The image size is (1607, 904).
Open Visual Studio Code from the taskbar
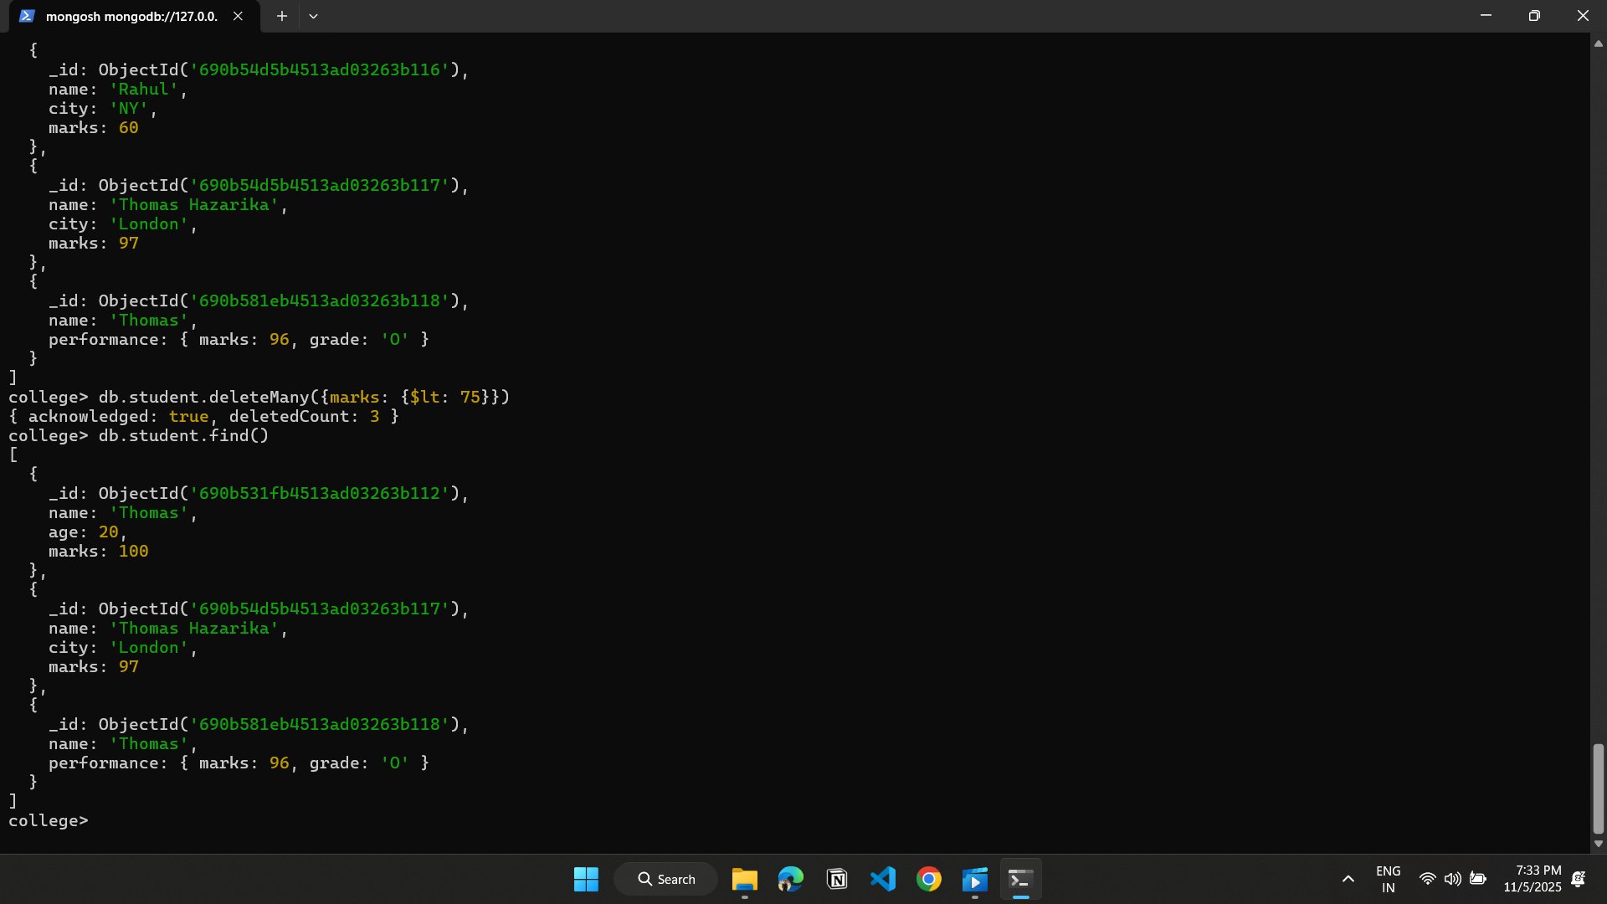[x=882, y=879]
